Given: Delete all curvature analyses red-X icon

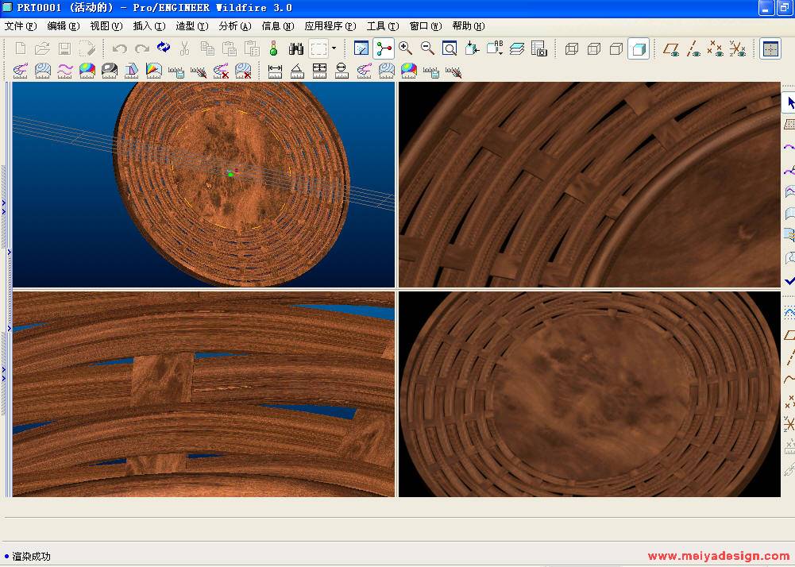Looking at the screenshot, I should [221, 71].
